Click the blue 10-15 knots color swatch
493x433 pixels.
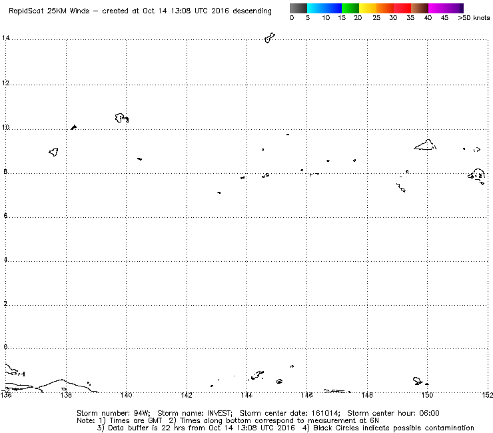(x=333, y=8)
